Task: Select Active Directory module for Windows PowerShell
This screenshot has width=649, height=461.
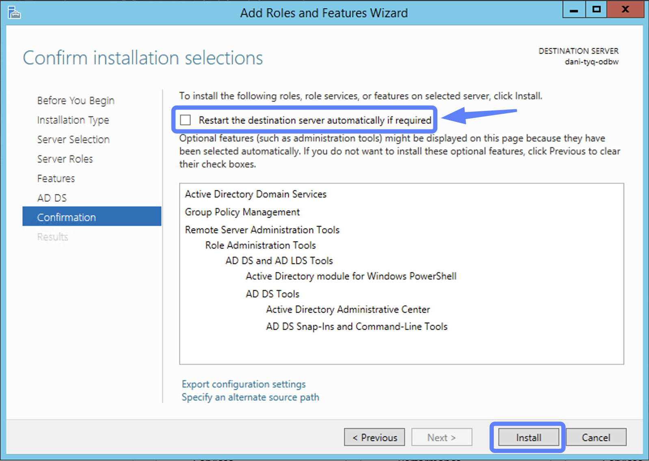Action: pyautogui.click(x=351, y=276)
